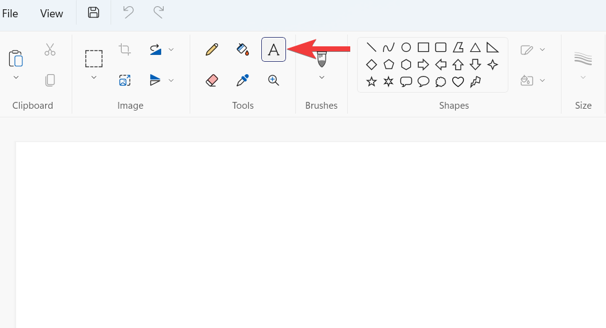Screen dimensions: 606x328
Task: Click the Save icon
Action: coord(93,13)
